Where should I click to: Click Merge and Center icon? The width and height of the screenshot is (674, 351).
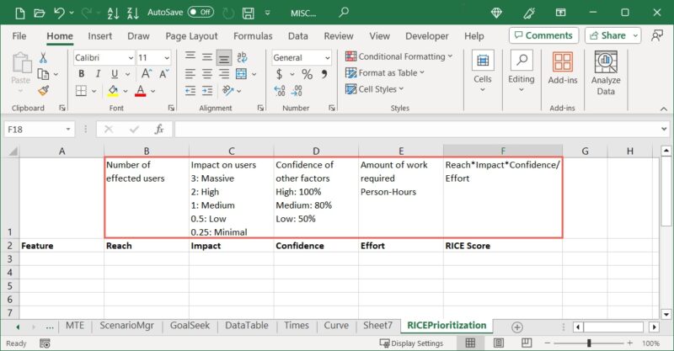(241, 74)
